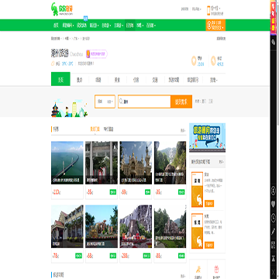Click green book button on 78 yuan ticket card
The width and height of the screenshot is (279, 279).
coord(78,256)
